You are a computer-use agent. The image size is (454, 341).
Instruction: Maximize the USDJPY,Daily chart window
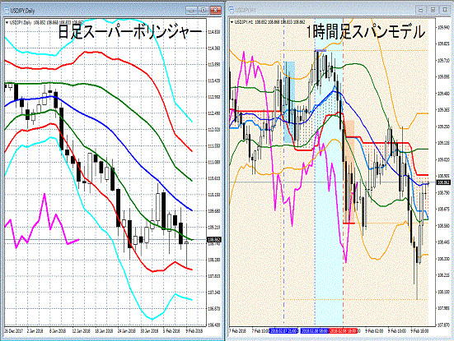pos(204,11)
